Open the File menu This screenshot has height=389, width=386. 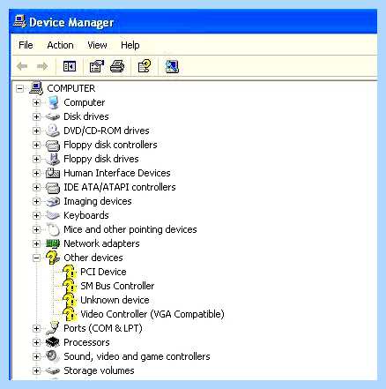(26, 45)
